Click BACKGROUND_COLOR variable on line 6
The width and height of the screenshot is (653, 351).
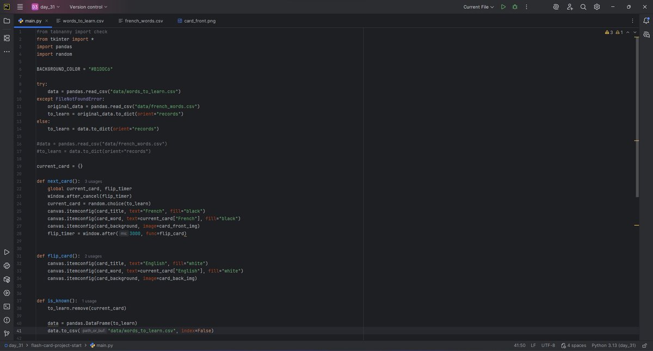[x=58, y=69]
